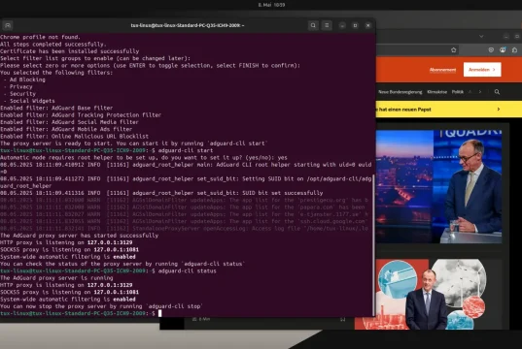Open Neue Bundesregierung nav item
The width and height of the screenshot is (522, 349).
pos(400,92)
